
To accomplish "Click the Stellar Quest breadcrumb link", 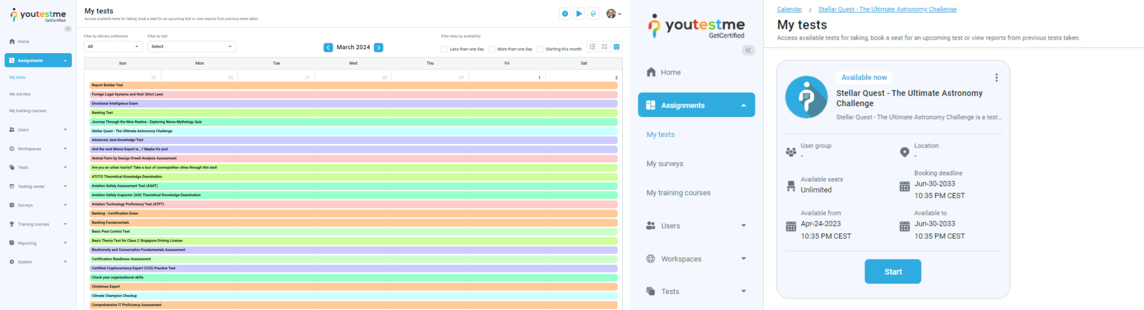I will click(887, 9).
